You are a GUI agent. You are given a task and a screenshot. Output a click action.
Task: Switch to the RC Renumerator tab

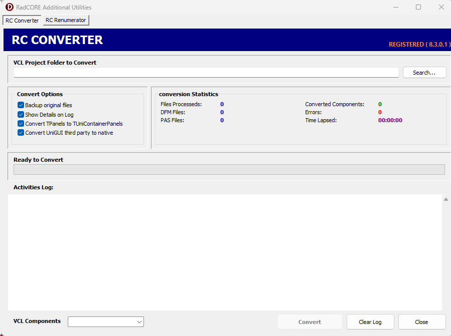66,20
